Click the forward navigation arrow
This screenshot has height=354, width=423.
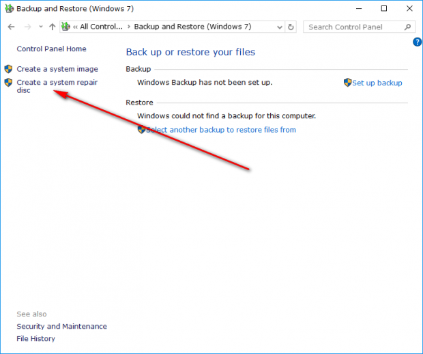(27, 27)
